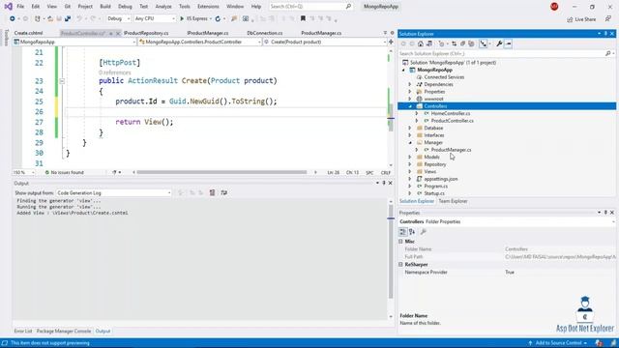Click into the Search (Ctrl+Q) box
The width and height of the screenshot is (619, 348).
coord(310,7)
